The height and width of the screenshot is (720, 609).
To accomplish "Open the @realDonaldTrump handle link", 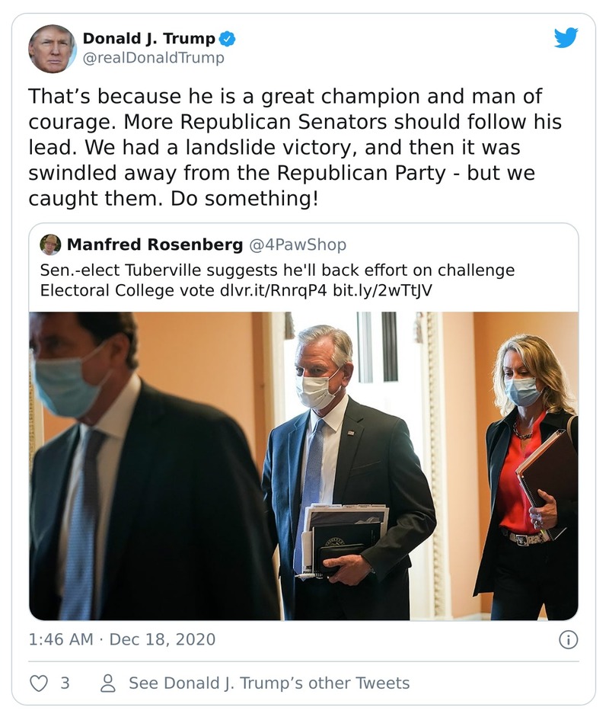I will pos(153,58).
